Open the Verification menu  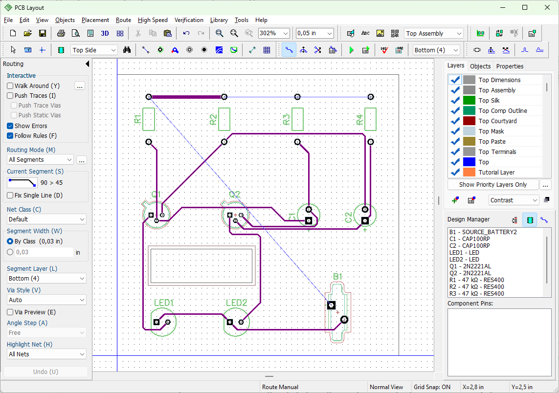tap(189, 20)
